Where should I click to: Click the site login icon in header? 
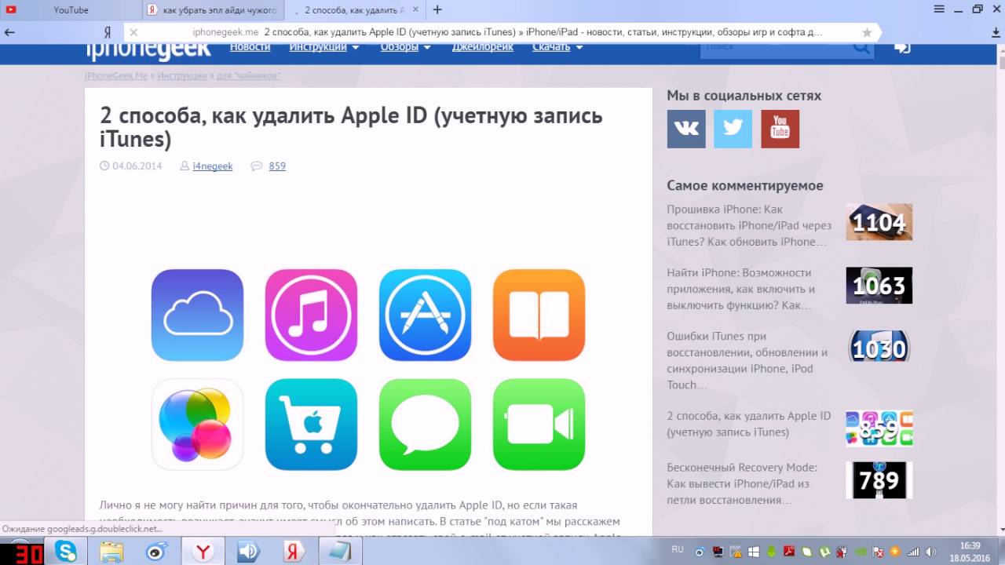(x=902, y=47)
